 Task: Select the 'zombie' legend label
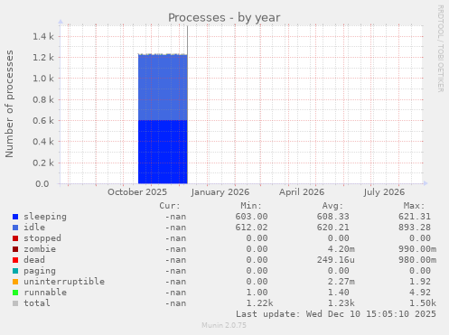[40, 249]
